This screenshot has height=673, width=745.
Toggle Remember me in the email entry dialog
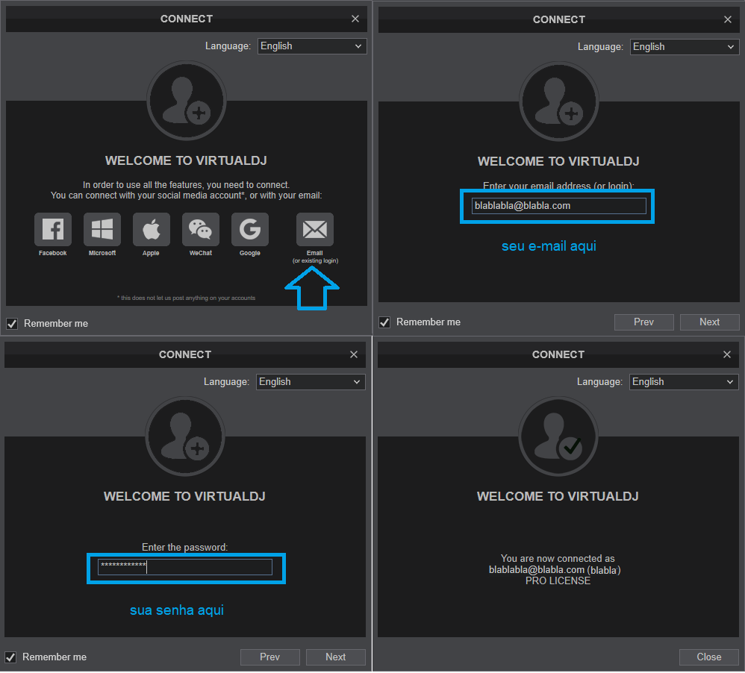pos(384,322)
